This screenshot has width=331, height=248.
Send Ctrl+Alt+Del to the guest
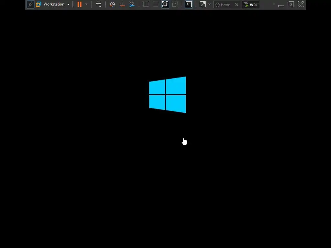click(x=99, y=4)
